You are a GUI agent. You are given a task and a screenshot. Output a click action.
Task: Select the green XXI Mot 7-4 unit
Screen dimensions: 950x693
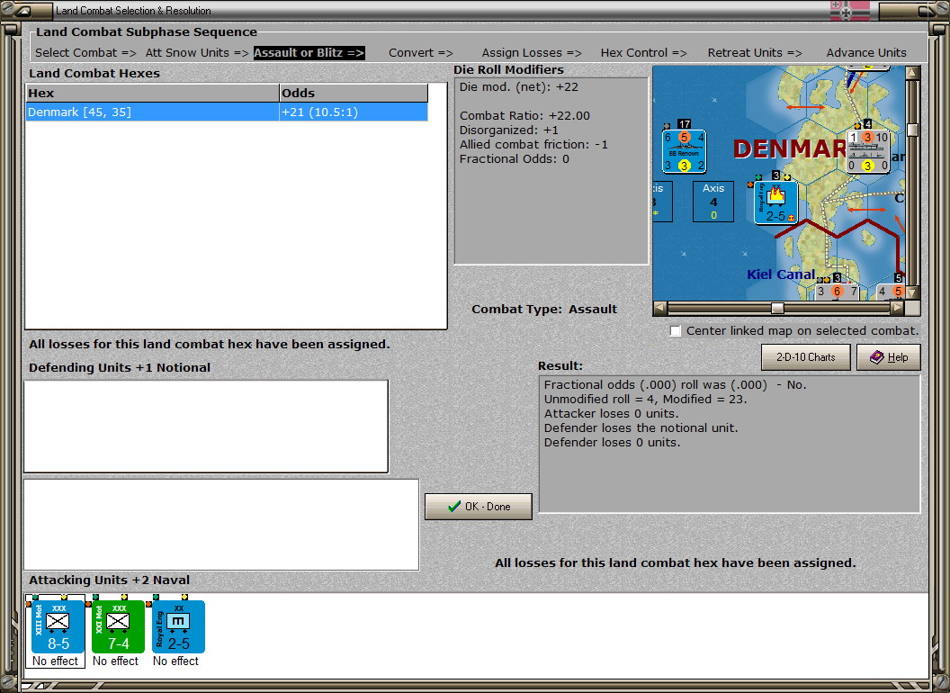coord(118,626)
